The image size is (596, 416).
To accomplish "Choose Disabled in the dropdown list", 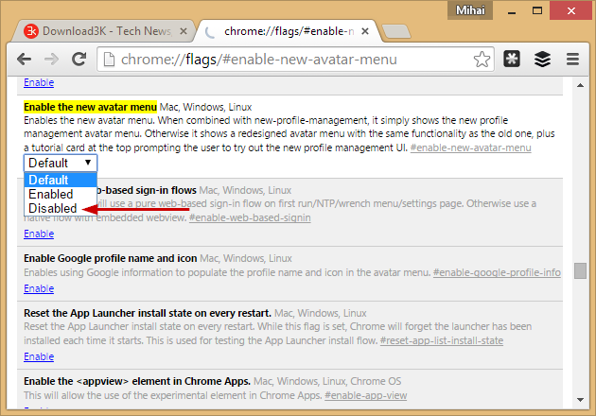I will tap(61, 208).
